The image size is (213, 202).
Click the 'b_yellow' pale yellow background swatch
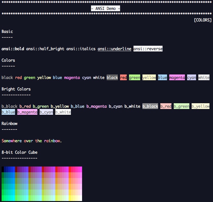tap(201, 106)
